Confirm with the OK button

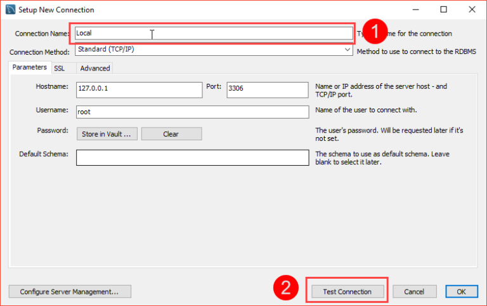click(462, 291)
